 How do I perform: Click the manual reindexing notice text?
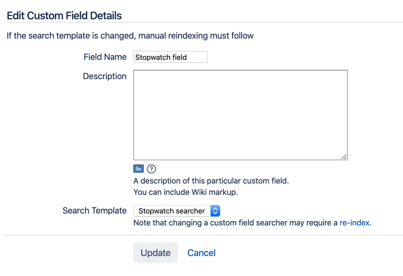click(x=130, y=36)
